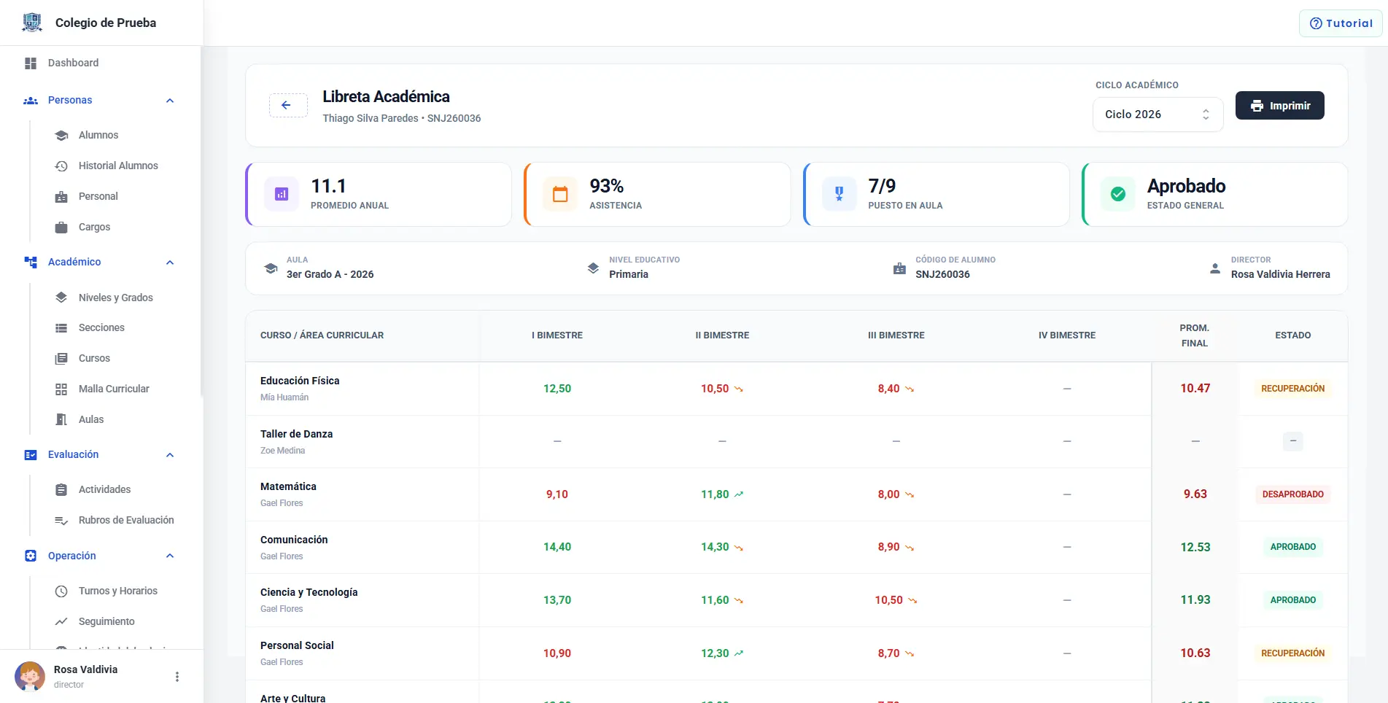Click the Seguimiento trend line icon
The width and height of the screenshot is (1388, 703).
(61, 622)
